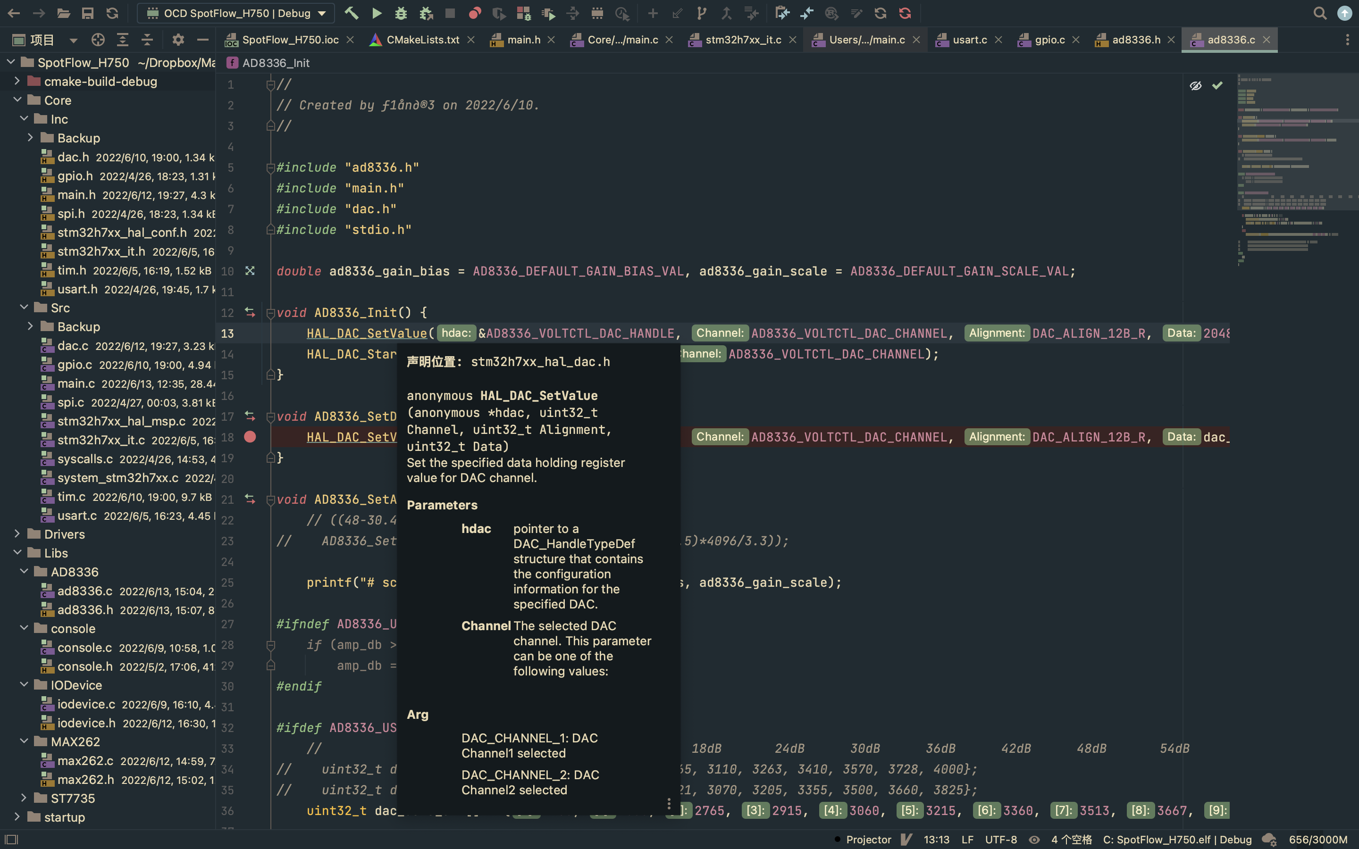
Task: Click the editor tabs more-options kebab icon
Action: tap(1347, 39)
